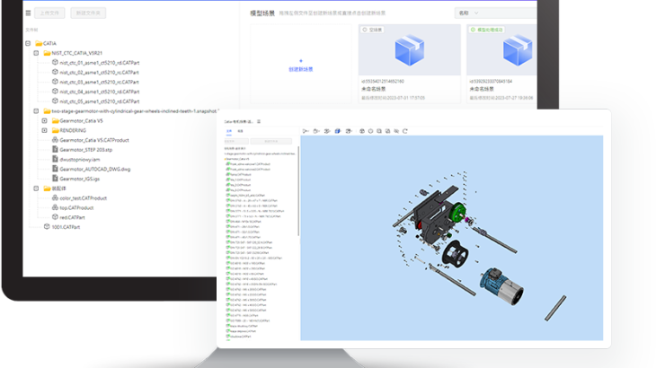Click the 新建文件夹 new folder button
Screen dimensions: 656x368
[89, 13]
